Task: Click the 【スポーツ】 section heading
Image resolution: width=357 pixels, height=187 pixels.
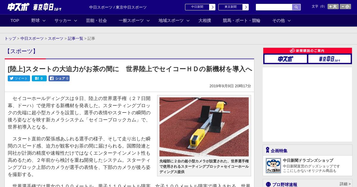Action: click(x=21, y=51)
